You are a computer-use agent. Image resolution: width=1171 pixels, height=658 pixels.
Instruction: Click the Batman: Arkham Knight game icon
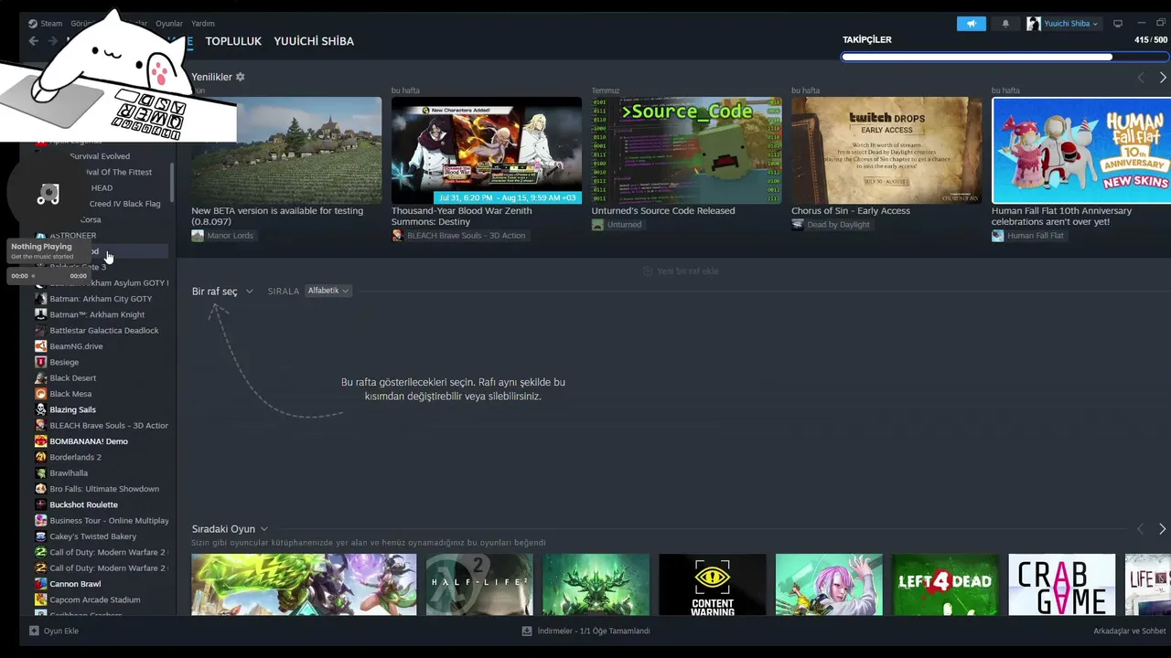click(40, 314)
